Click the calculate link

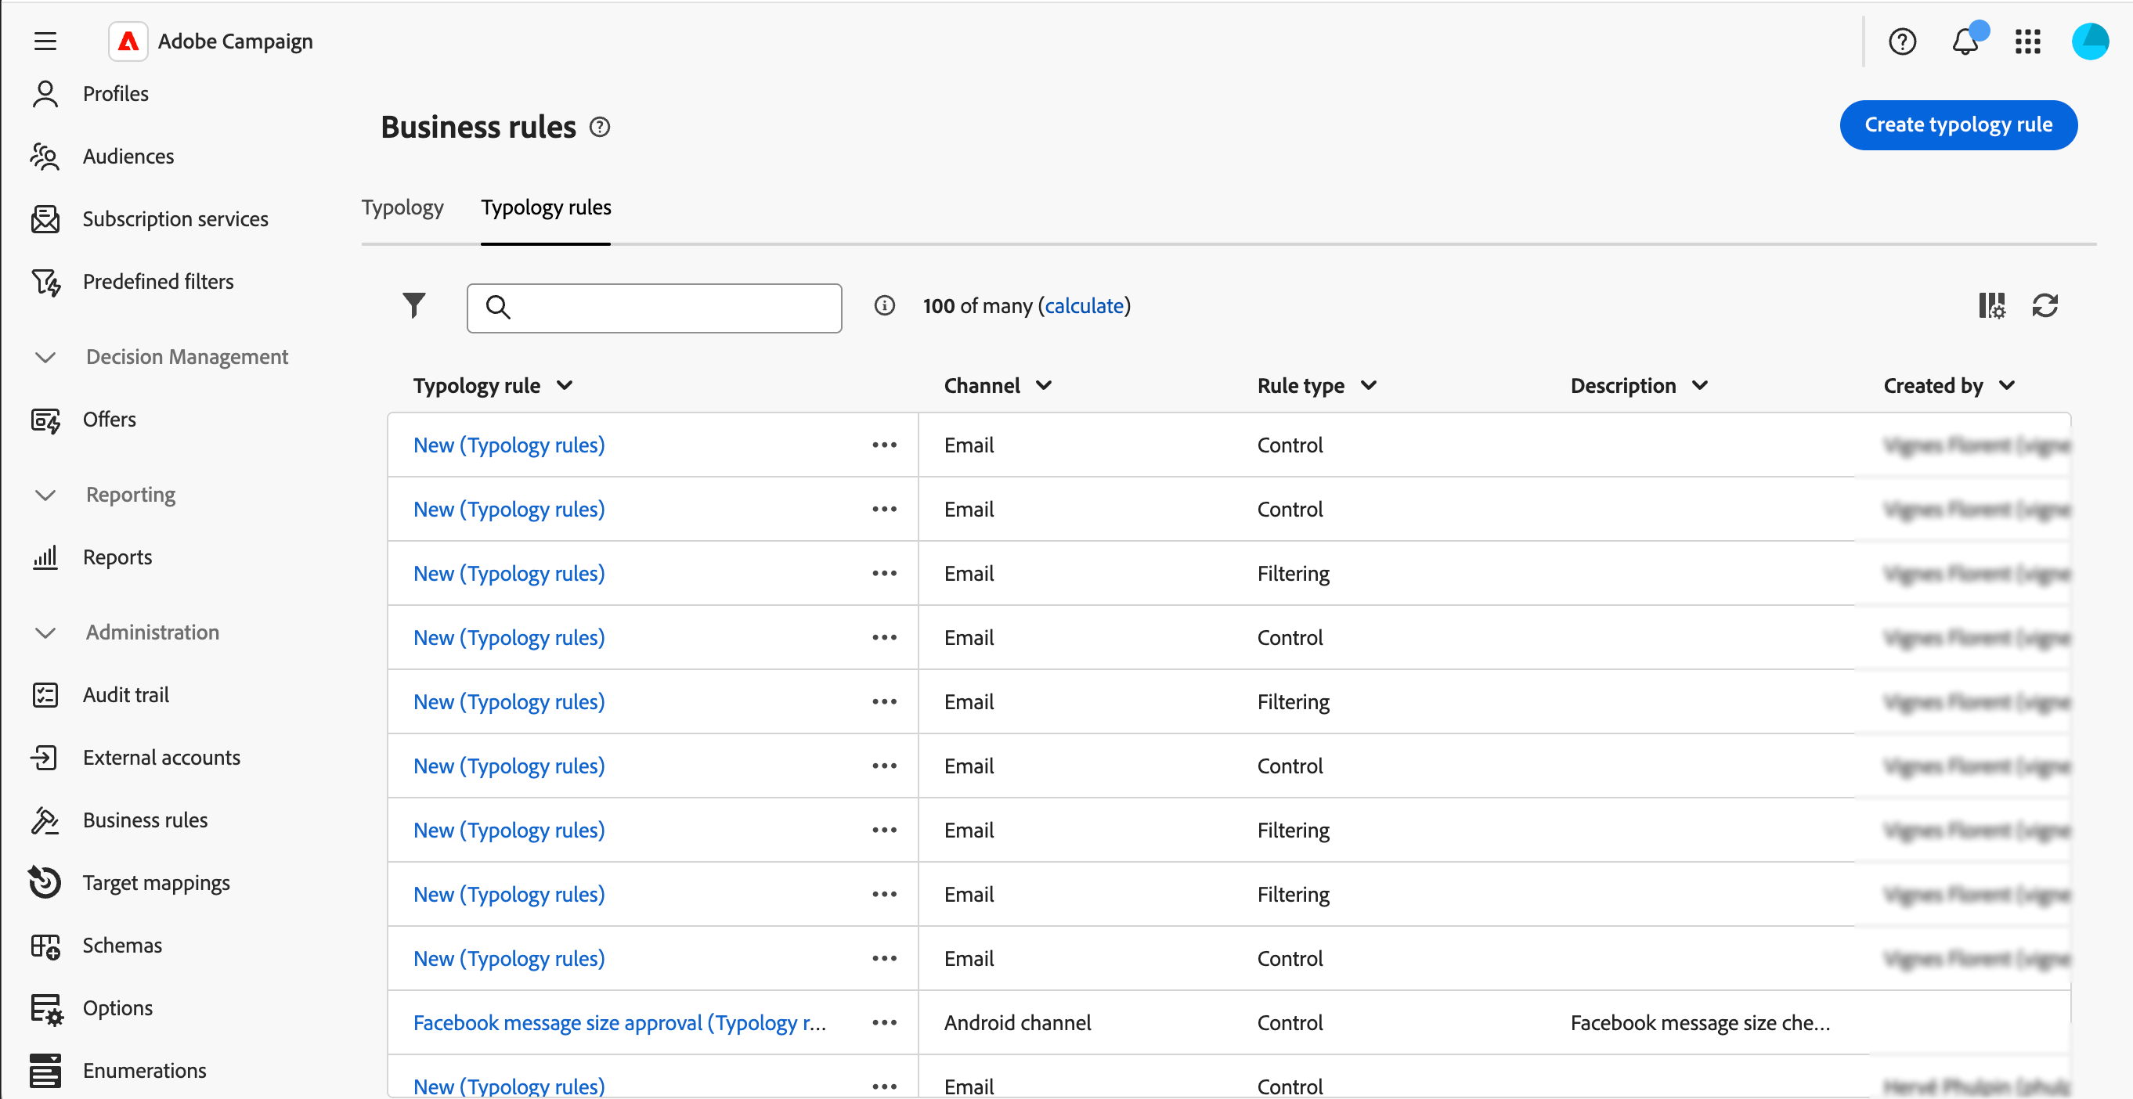[1084, 305]
